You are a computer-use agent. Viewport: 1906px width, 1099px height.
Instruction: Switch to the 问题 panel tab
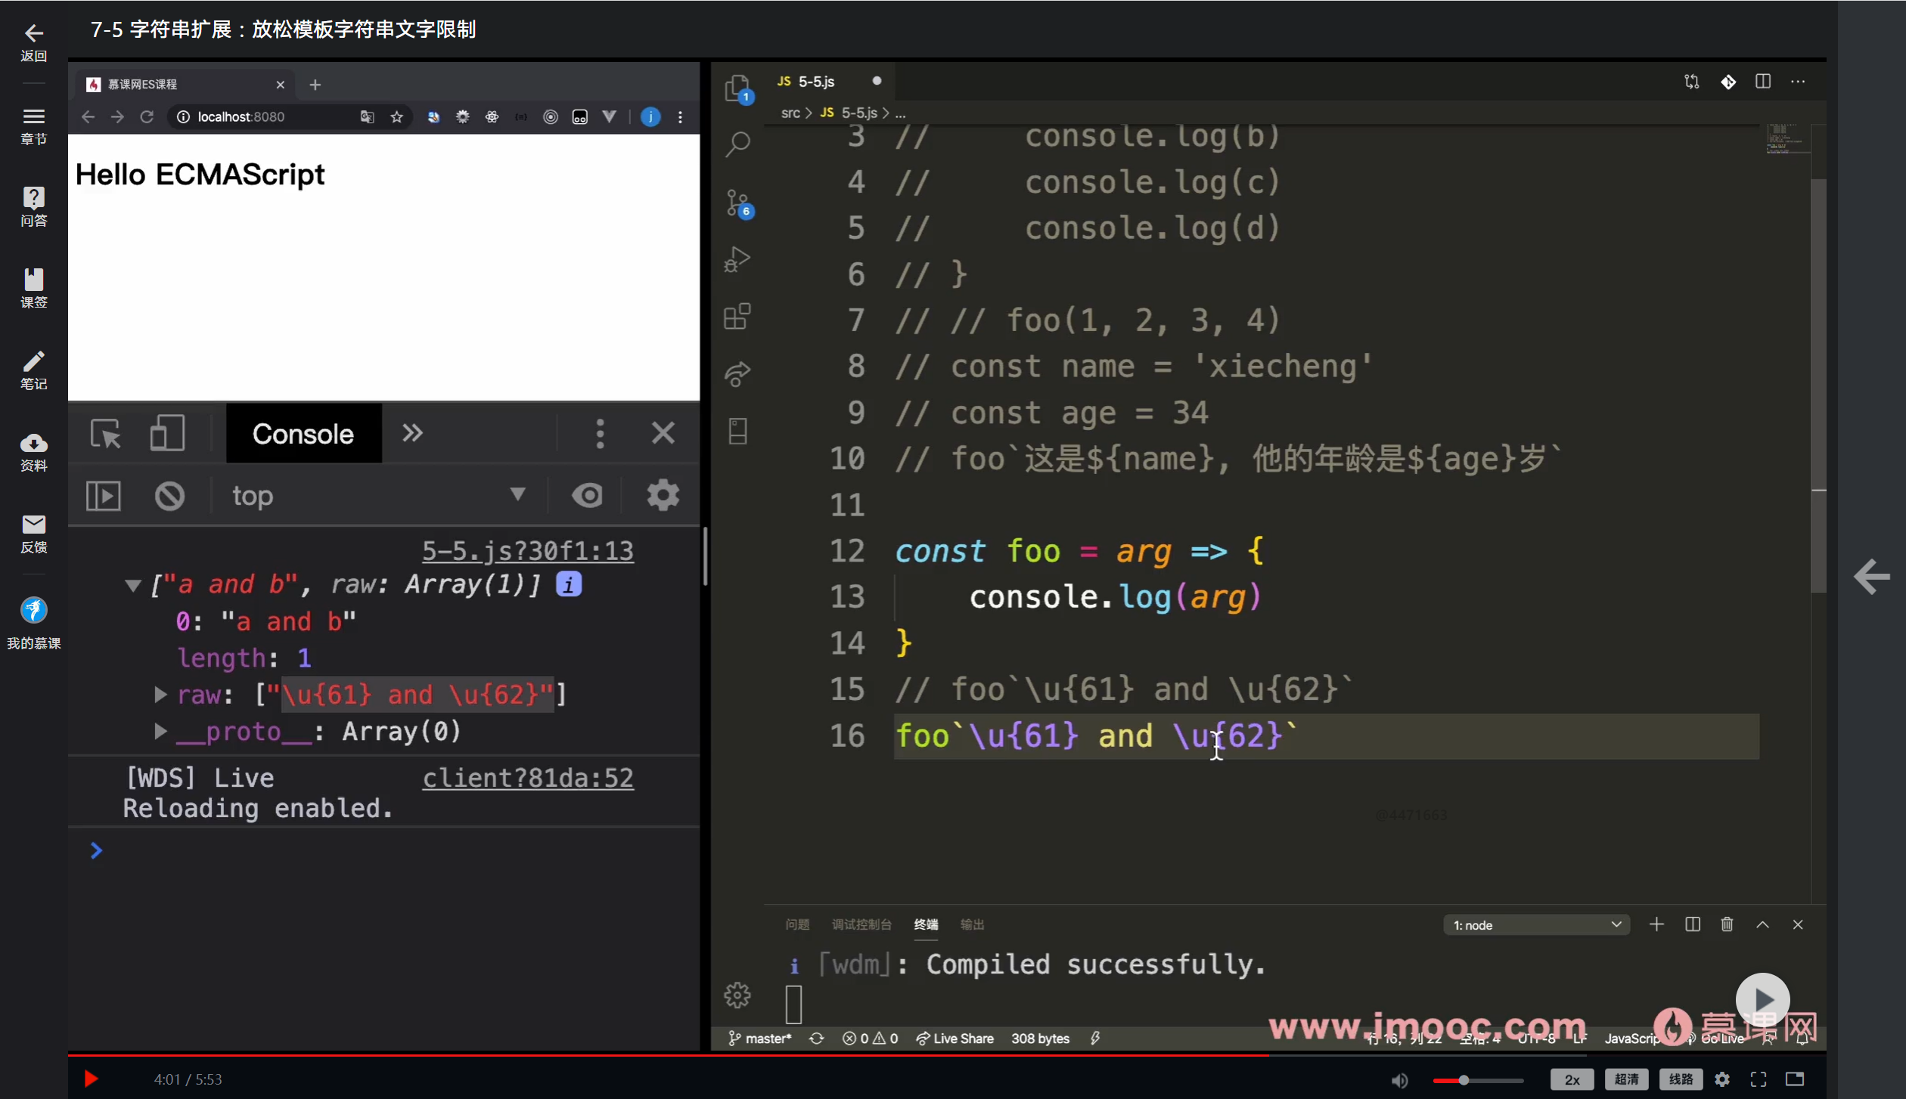point(797,925)
